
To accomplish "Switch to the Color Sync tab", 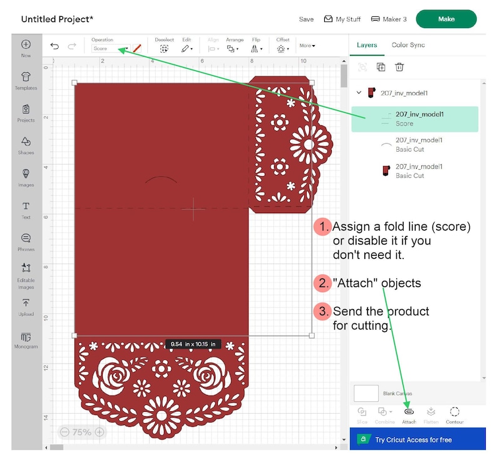I will [x=408, y=45].
